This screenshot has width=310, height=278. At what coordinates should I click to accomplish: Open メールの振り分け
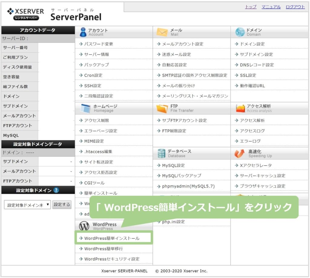179,86
